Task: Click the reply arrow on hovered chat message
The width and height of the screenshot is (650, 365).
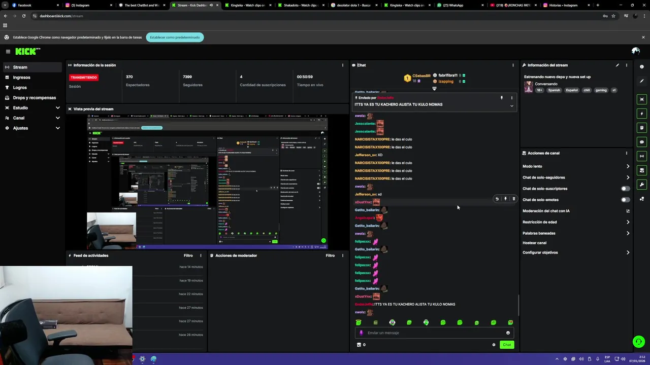Action: (497, 199)
